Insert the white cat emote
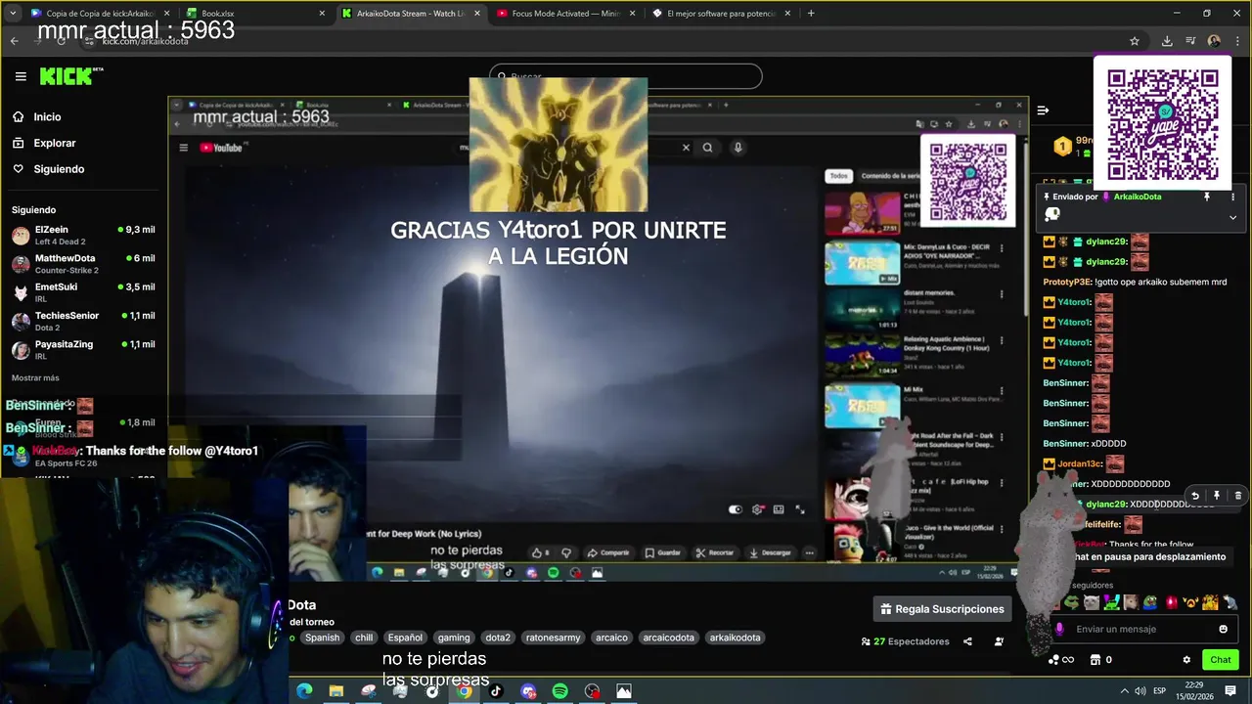1252x704 pixels. (1092, 602)
